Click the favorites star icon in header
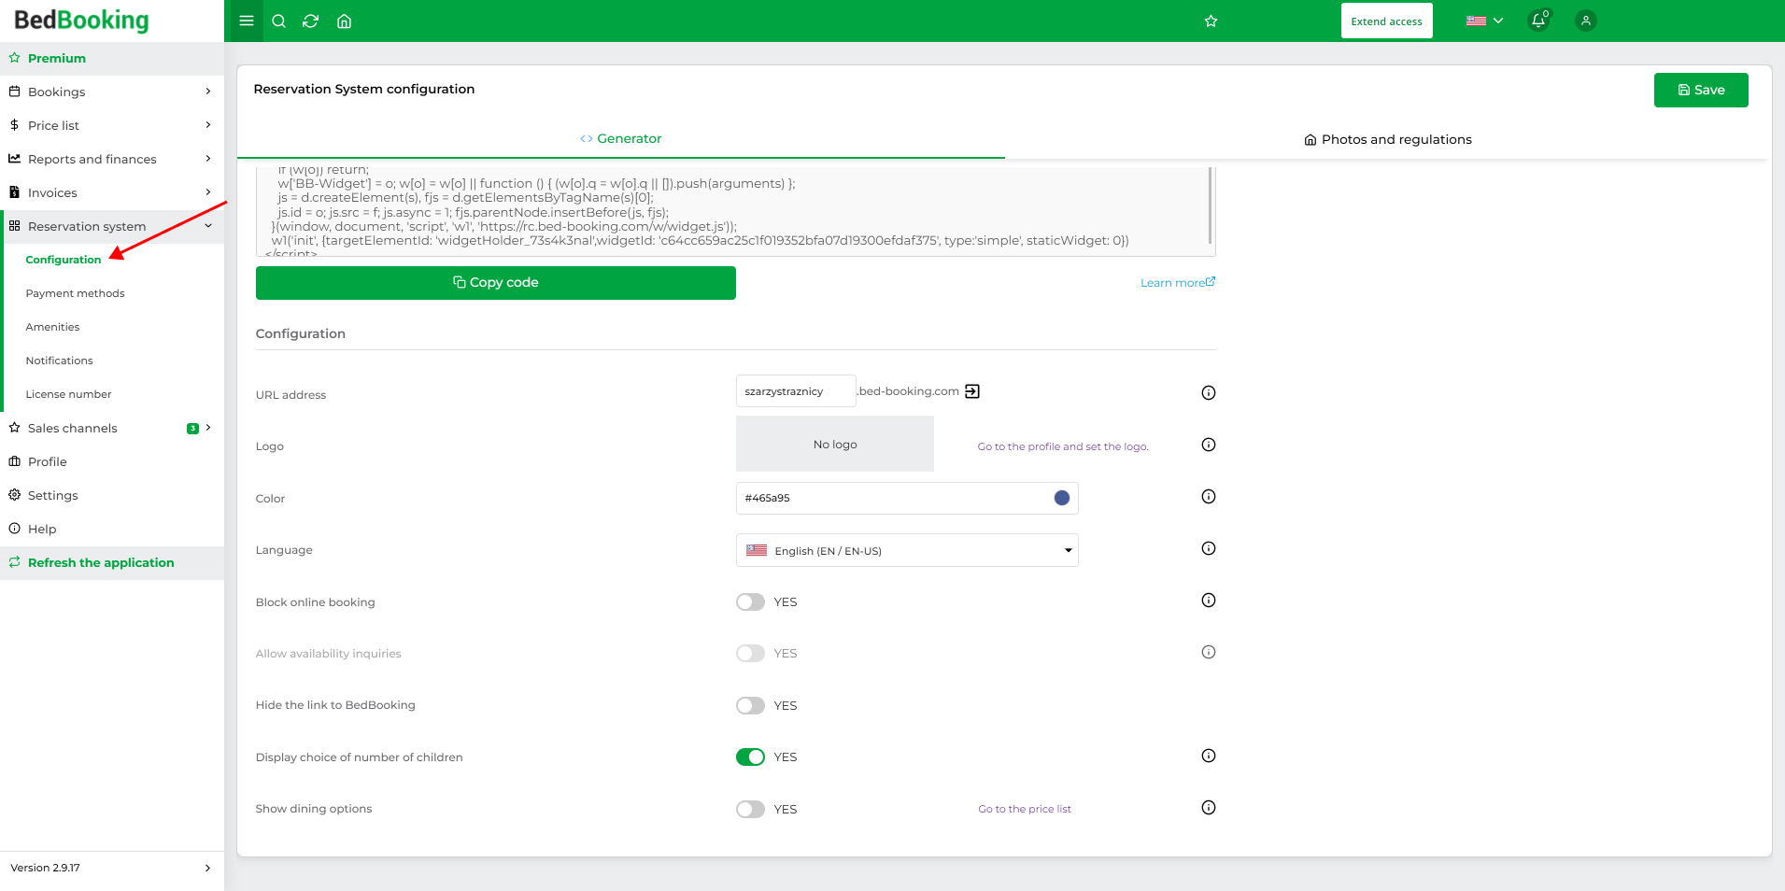This screenshot has width=1785, height=891. tap(1211, 21)
